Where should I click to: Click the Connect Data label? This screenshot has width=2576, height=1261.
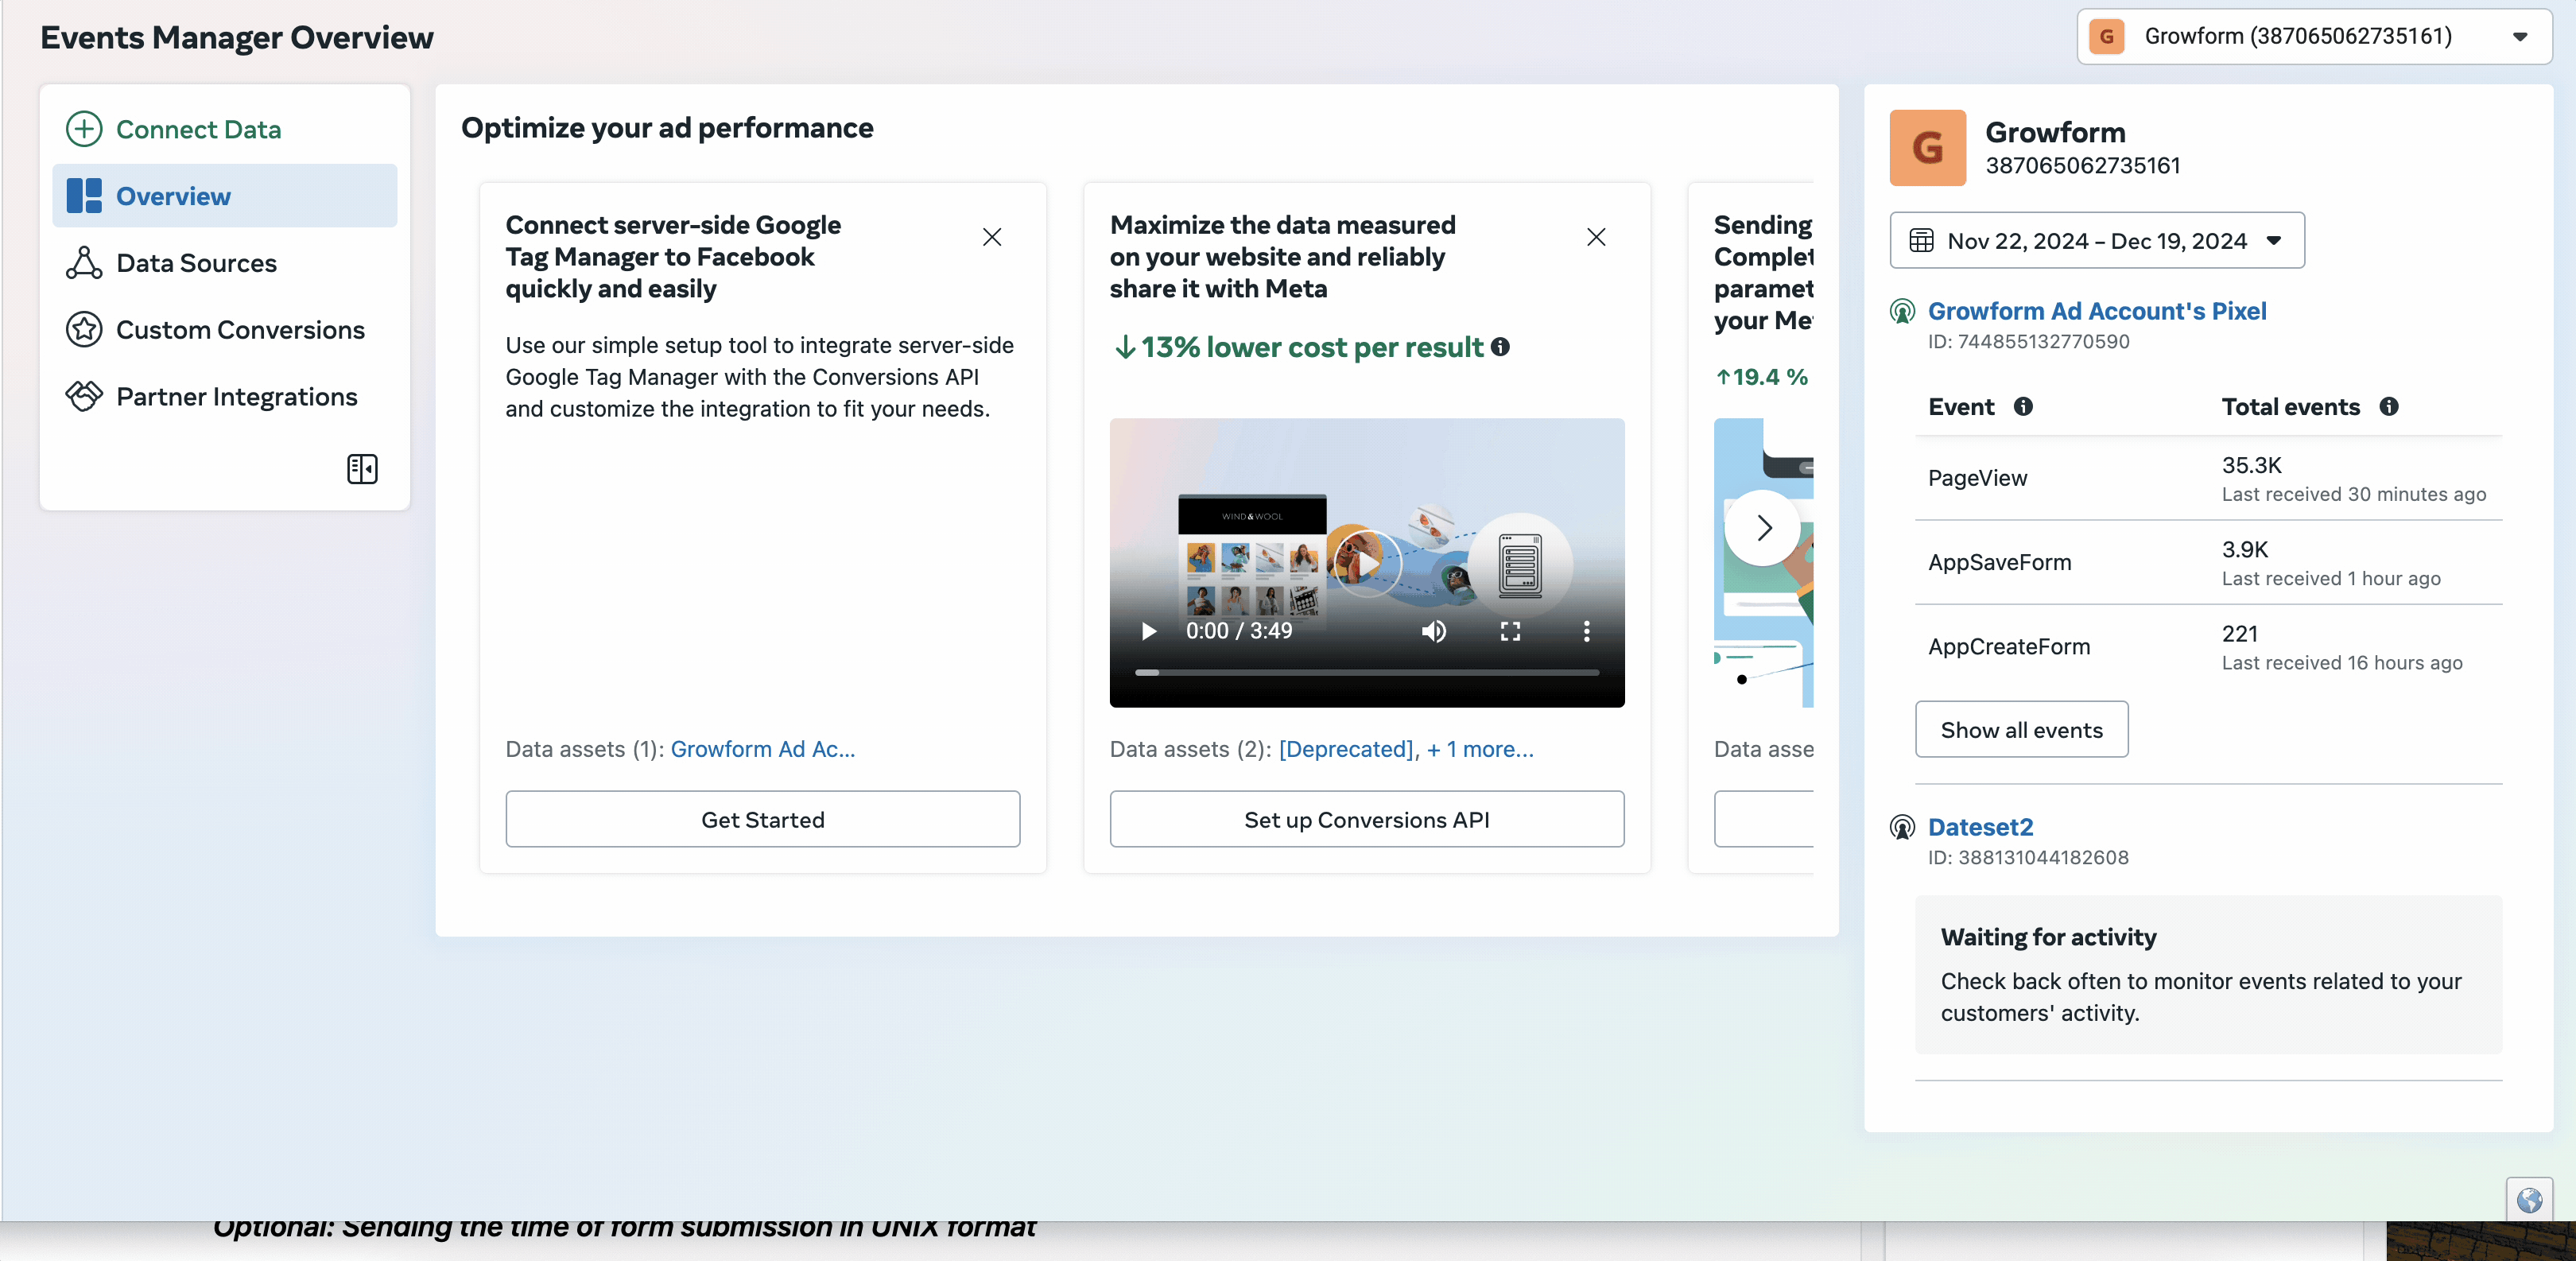click(x=198, y=129)
